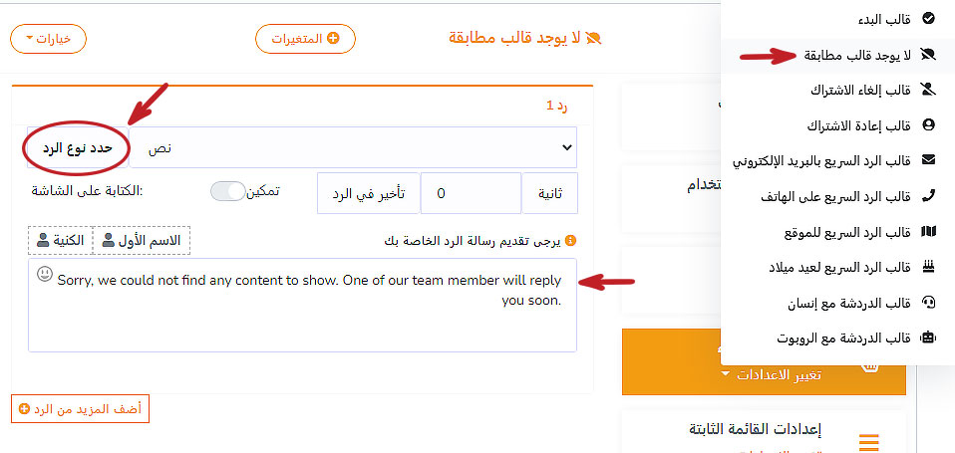Open the خيارات options dropdown
The image size is (955, 453).
pyautogui.click(x=48, y=39)
